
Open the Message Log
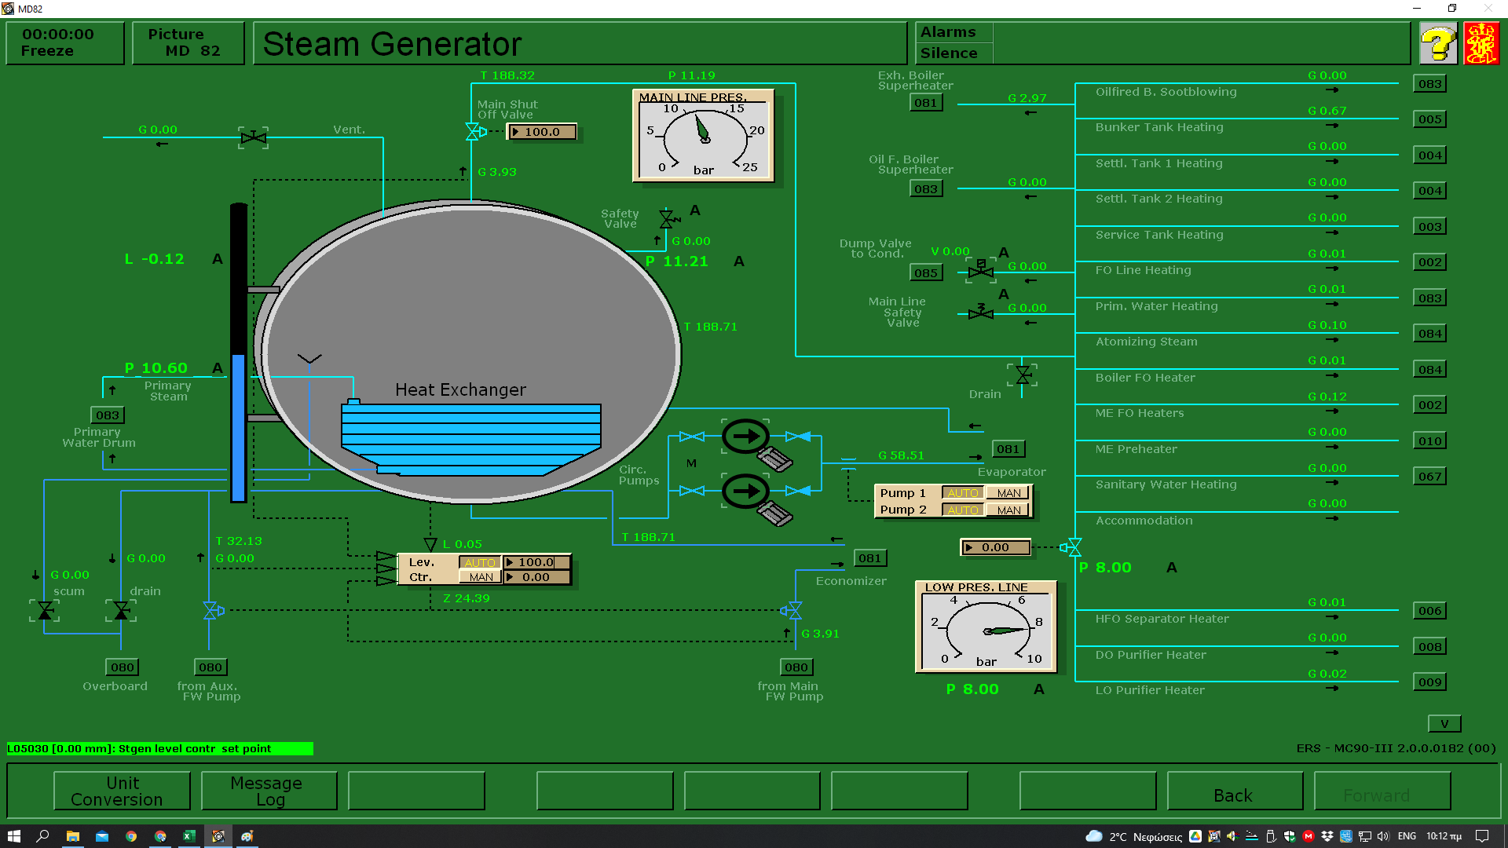[269, 791]
